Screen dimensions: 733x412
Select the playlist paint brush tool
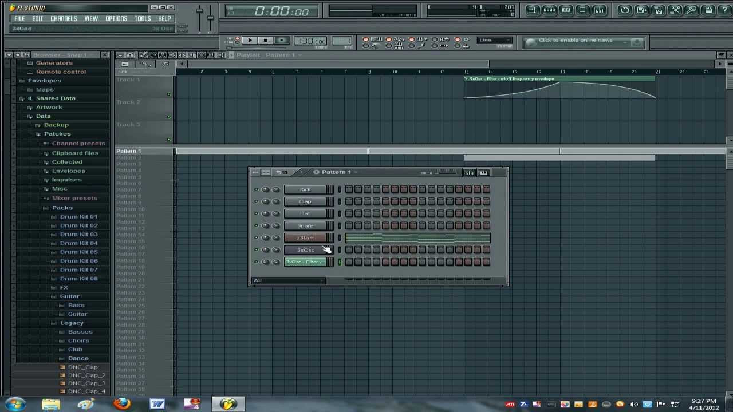(153, 55)
